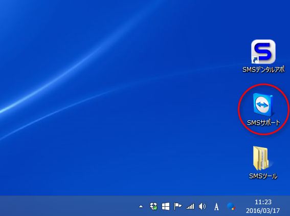Toggle the IME input mode 'A' indicator

216,207
